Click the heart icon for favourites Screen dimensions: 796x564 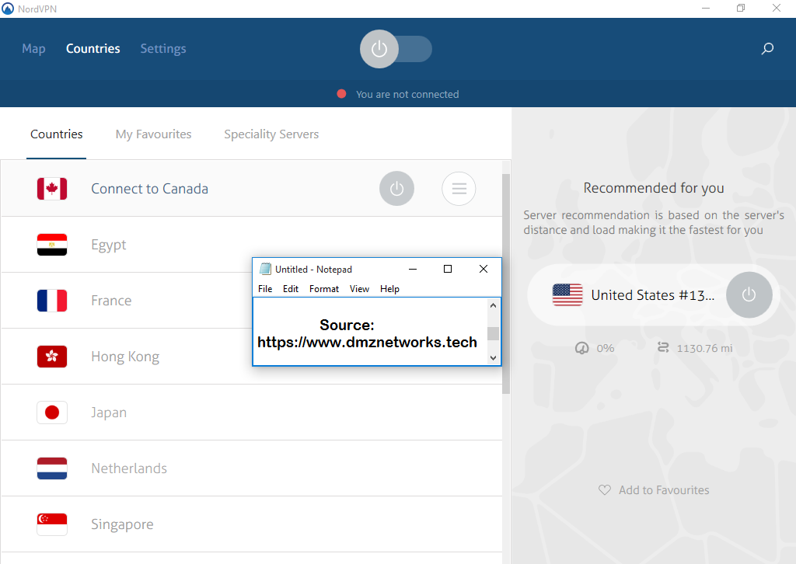(x=604, y=490)
